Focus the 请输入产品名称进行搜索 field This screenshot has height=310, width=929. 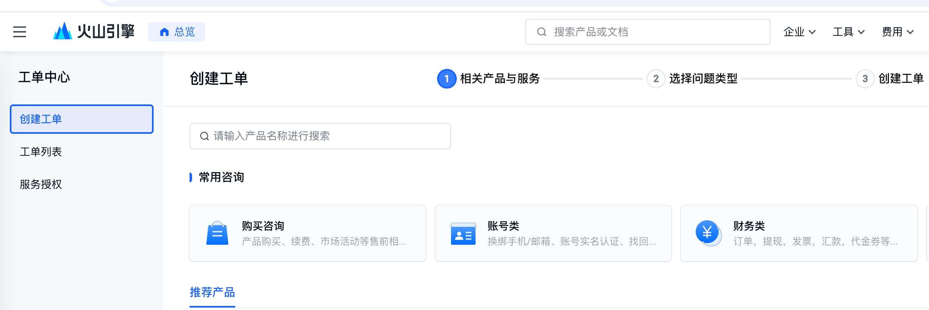(x=320, y=136)
